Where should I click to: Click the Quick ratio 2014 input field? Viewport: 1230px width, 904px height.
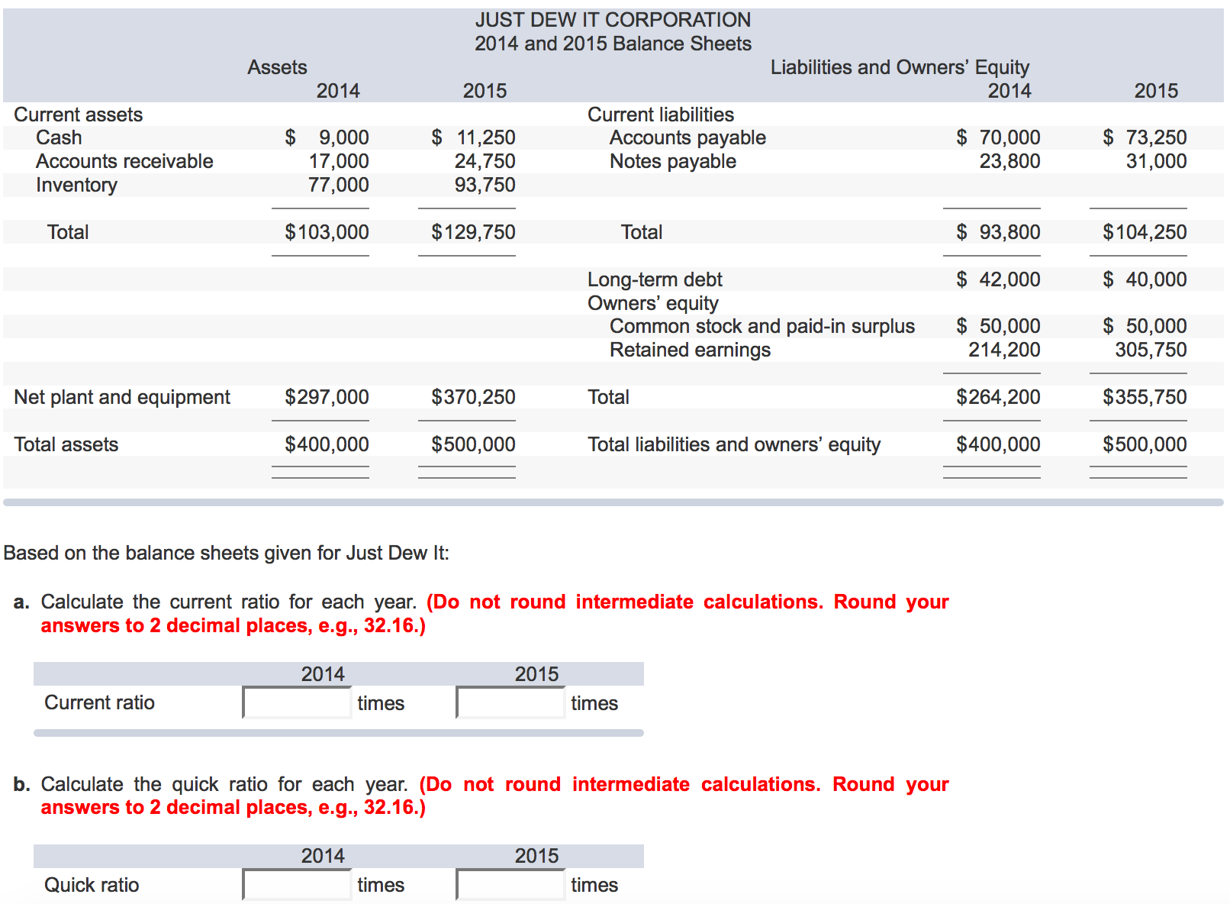point(296,884)
